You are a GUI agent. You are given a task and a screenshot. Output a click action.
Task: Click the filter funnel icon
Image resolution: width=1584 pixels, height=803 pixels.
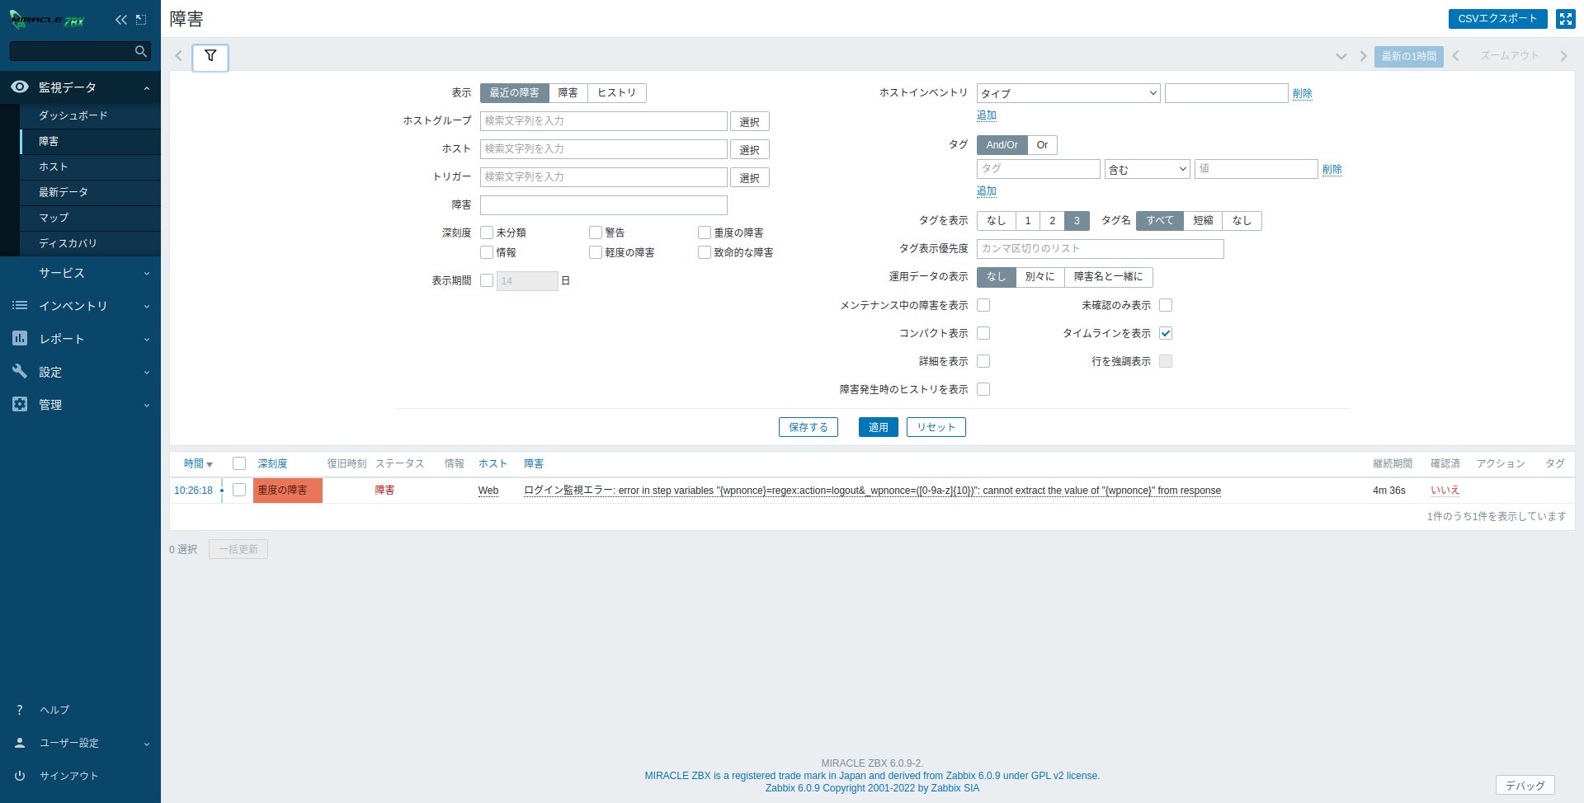[x=210, y=56]
